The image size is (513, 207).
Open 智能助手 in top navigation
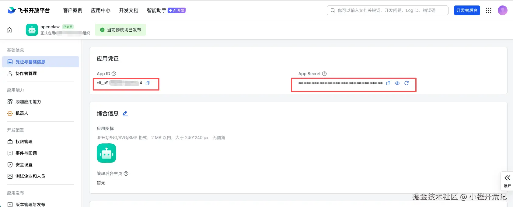click(157, 10)
